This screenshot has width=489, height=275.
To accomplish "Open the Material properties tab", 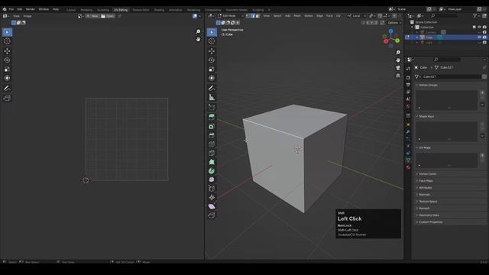I will (408, 167).
